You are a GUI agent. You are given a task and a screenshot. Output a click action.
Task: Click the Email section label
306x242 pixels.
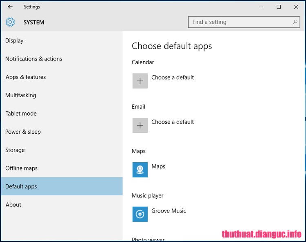point(138,107)
